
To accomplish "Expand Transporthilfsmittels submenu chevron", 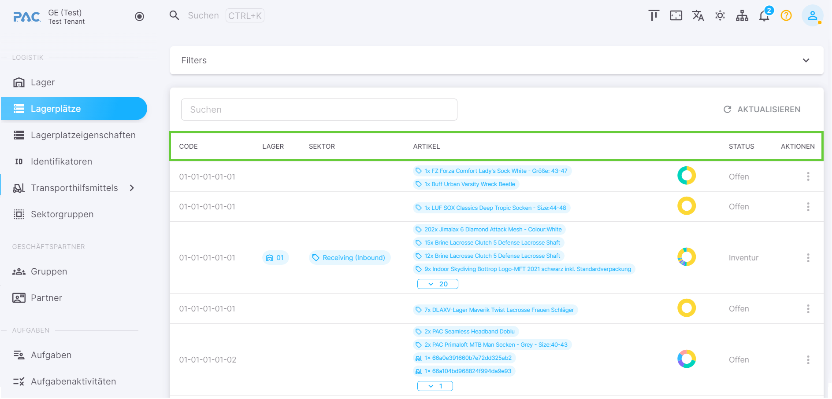I will click(x=132, y=188).
